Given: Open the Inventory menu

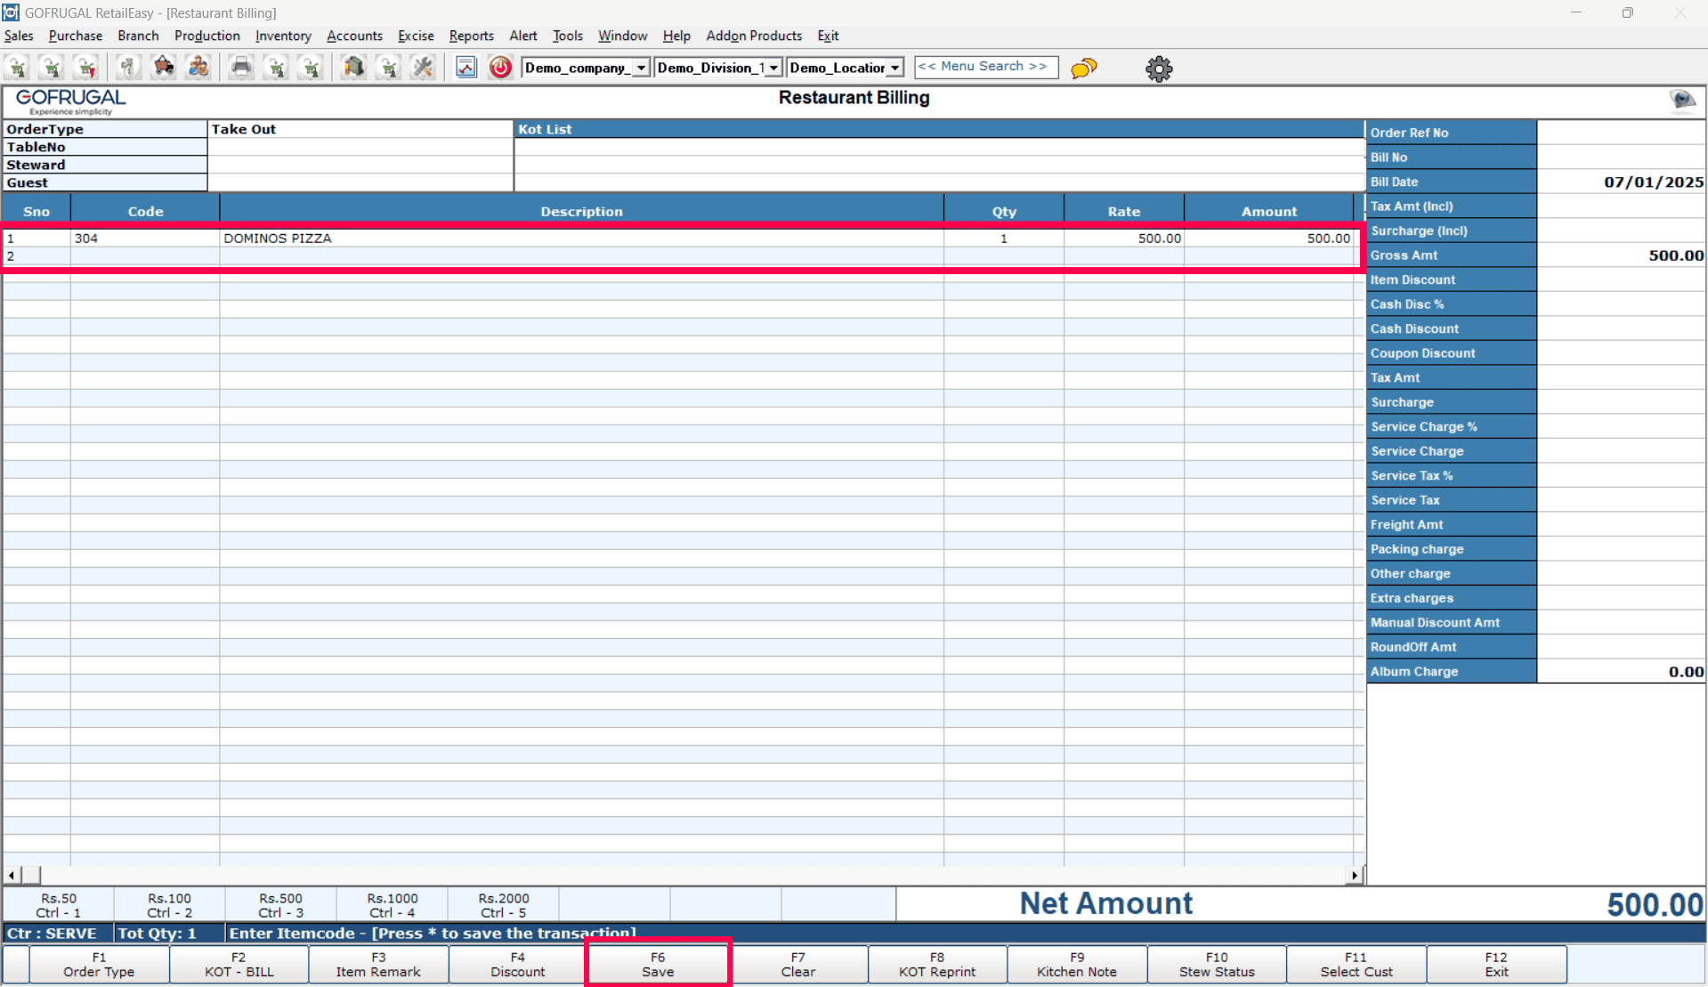Looking at the screenshot, I should point(283,36).
